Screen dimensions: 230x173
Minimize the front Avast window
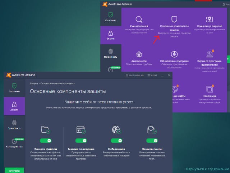(162, 75)
